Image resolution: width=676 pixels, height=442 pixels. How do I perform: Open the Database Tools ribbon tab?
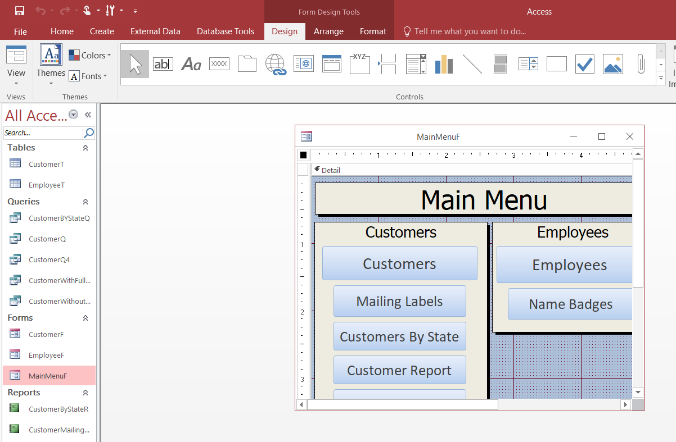click(226, 31)
